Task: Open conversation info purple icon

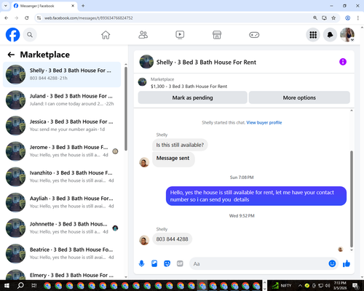Action: point(343,62)
